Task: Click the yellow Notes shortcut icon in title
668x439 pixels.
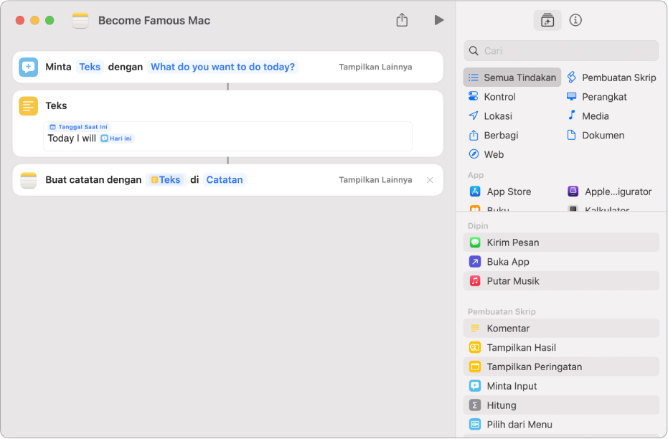Action: coord(80,21)
